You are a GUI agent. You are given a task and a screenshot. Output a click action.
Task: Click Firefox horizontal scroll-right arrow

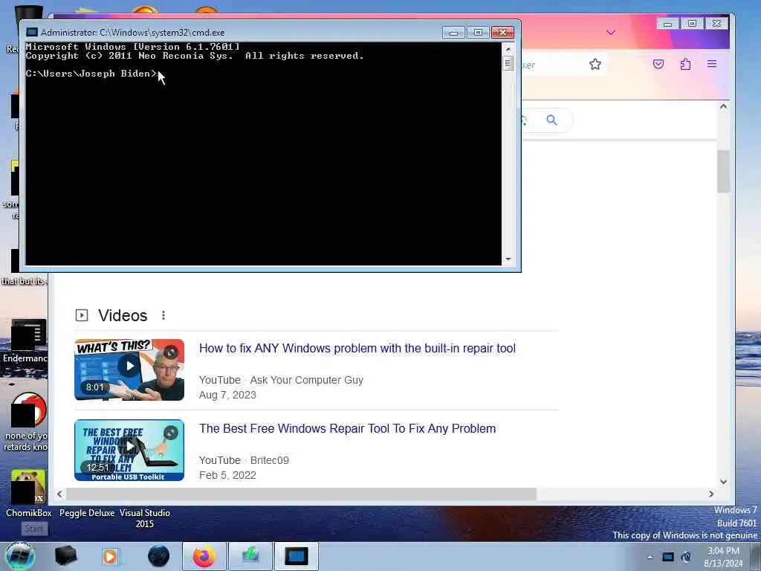pos(711,494)
